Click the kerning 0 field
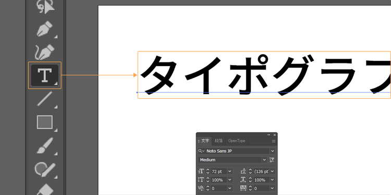Image resolution: width=391 pixels, height=195 pixels. pyautogui.click(x=219, y=188)
